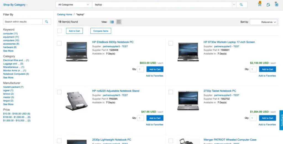This screenshot has width=283, height=144.
Task: Check the 2730p Tablet Notebook PC checkbox
Action: pos(171,92)
